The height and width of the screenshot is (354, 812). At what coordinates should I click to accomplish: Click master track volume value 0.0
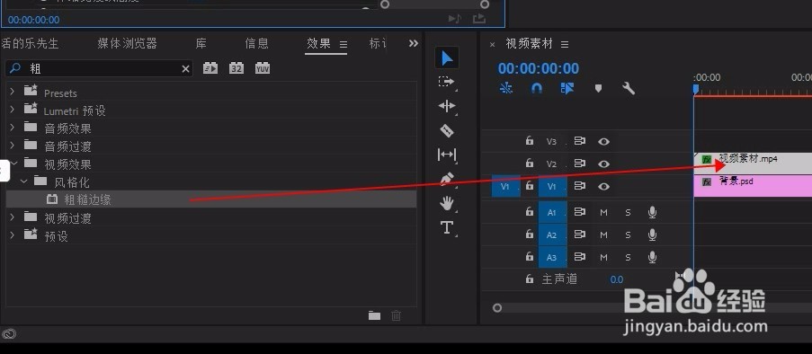coord(617,279)
